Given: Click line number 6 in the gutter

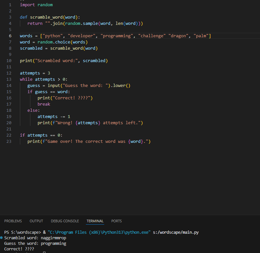Looking at the screenshot, I should [x=10, y=36].
